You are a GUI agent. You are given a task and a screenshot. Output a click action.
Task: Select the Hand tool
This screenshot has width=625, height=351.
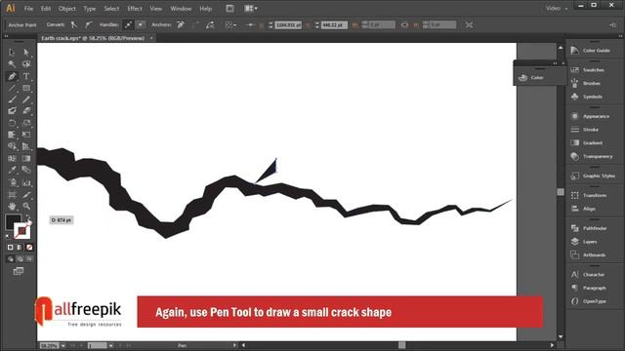12,206
